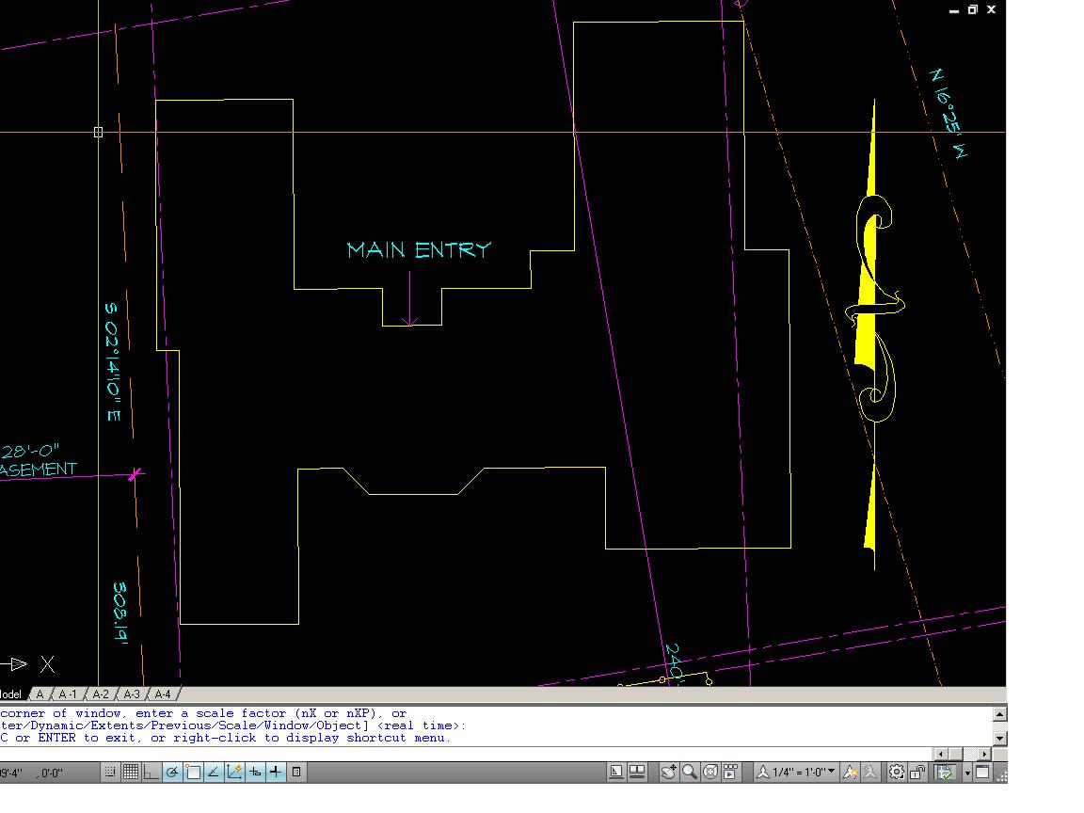Open Workspace Switching gear icon
This screenshot has height=813, width=1084.
897,773
